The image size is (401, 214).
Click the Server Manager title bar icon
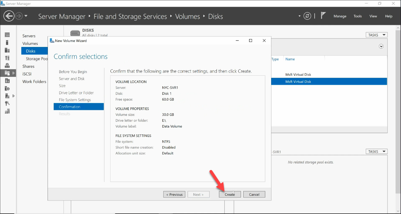[3, 4]
